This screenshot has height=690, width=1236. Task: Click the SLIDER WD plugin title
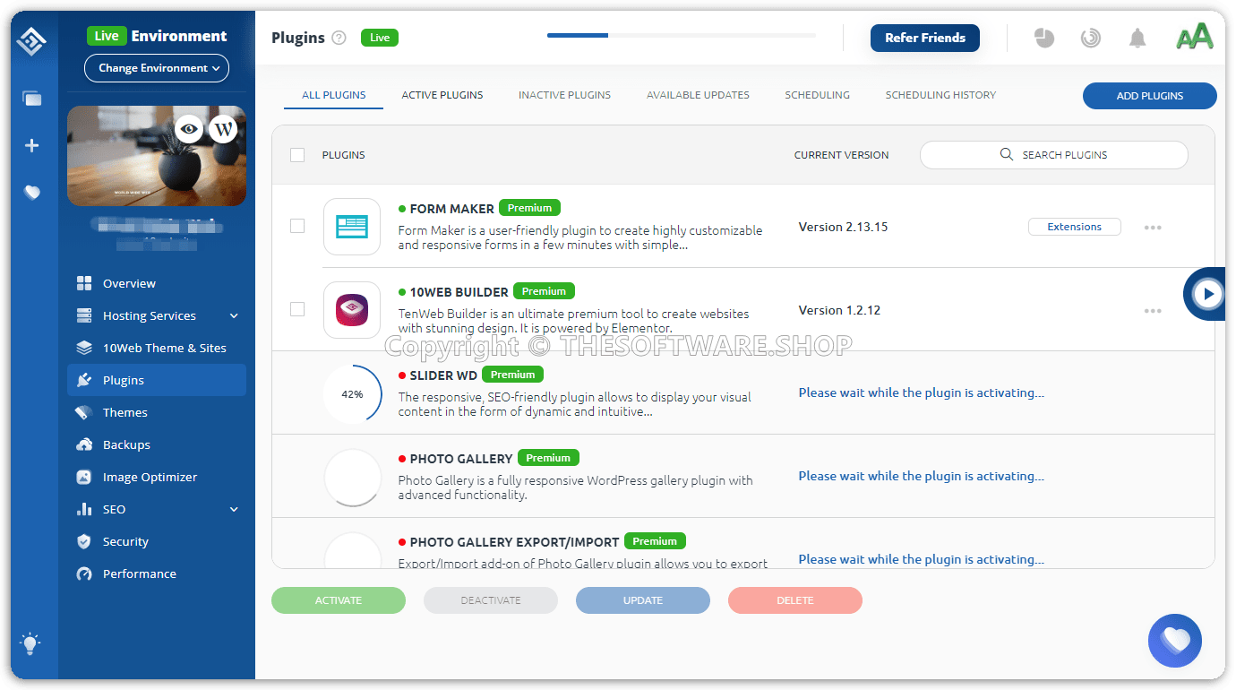tap(442, 375)
